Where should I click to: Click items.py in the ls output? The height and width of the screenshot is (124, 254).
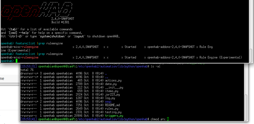pos(112,91)
